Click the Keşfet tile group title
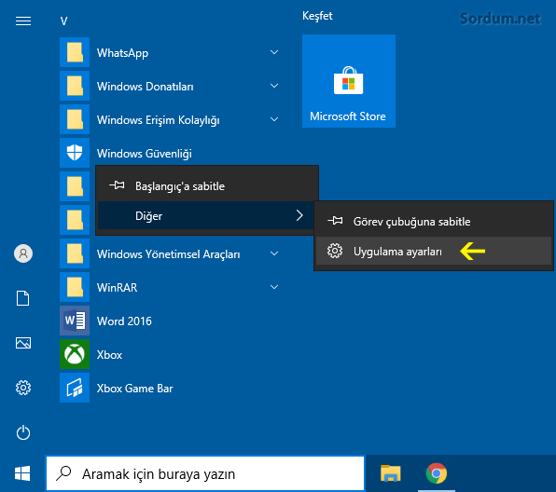 [x=317, y=16]
